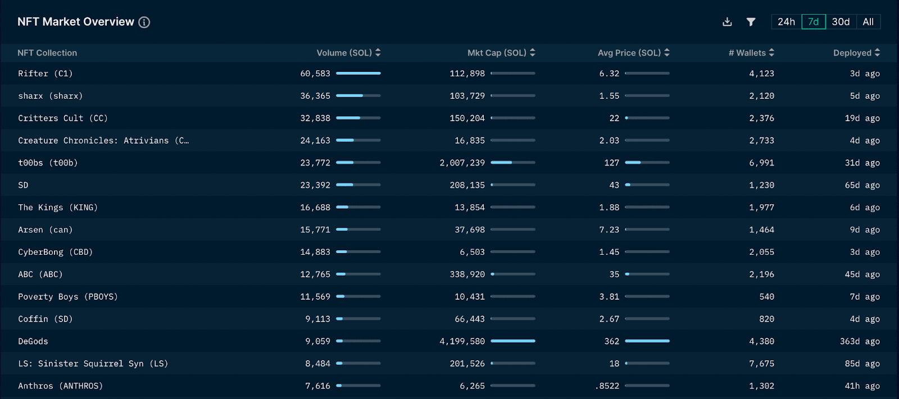Click the info icon next to NFT Market Overview

(144, 22)
